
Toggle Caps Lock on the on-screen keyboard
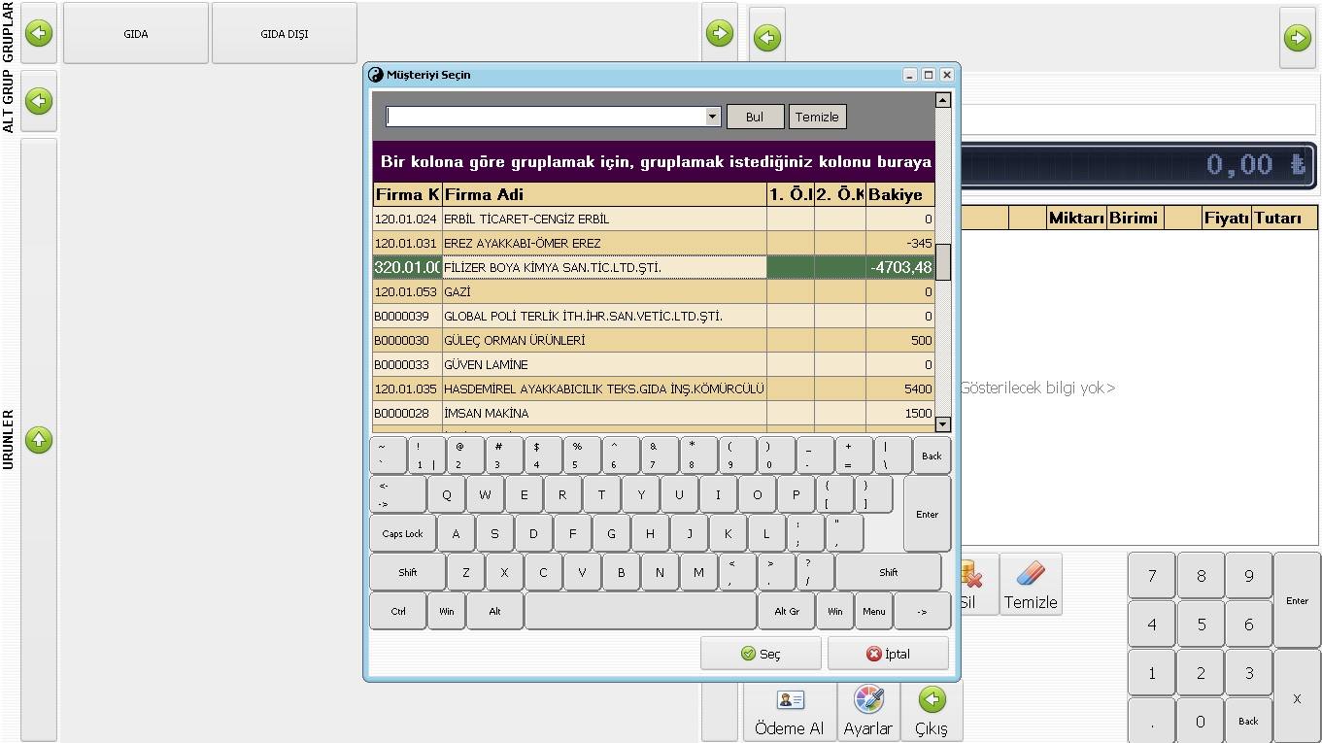click(x=403, y=533)
